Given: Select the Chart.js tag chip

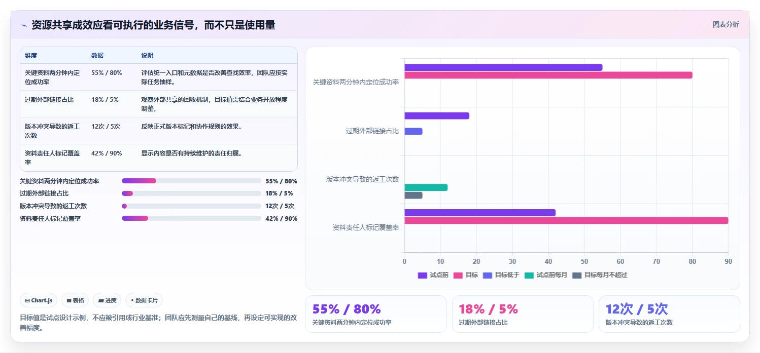Looking at the screenshot, I should point(39,300).
